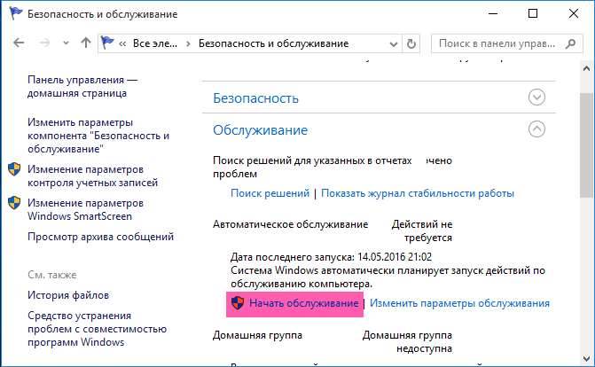Click the back navigation arrow

(x=19, y=43)
